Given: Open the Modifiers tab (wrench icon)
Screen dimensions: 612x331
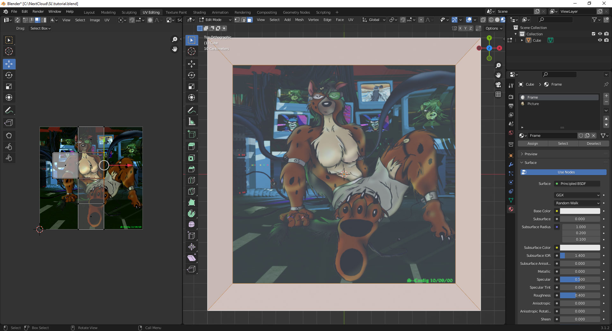Looking at the screenshot, I should coord(511,165).
